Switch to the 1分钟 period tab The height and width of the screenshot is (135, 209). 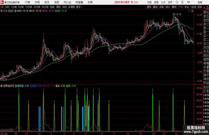tap(14, 7)
